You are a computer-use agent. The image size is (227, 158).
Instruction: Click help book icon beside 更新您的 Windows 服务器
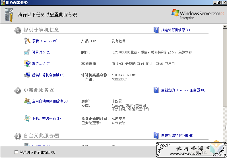click(156, 90)
